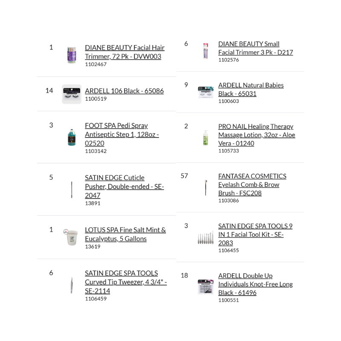Image resolution: width=341 pixels, height=341 pixels.
Task: Open SATIN EDGE Cuticle Pusher Double-ended link
Action: pyautogui.click(x=124, y=186)
